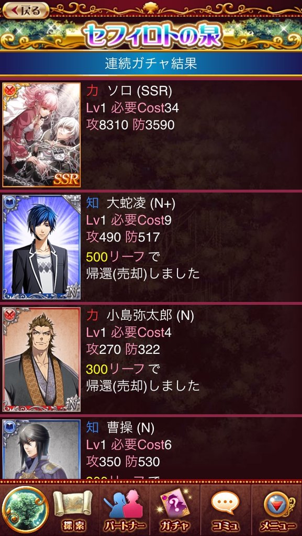Screen dimensions: 302x536
Task: Tap the blue 知 book icon on 大蛇凌 card
Action: click(x=9, y=202)
